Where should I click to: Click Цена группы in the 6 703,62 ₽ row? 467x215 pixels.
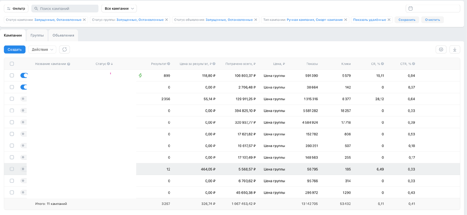(x=274, y=181)
